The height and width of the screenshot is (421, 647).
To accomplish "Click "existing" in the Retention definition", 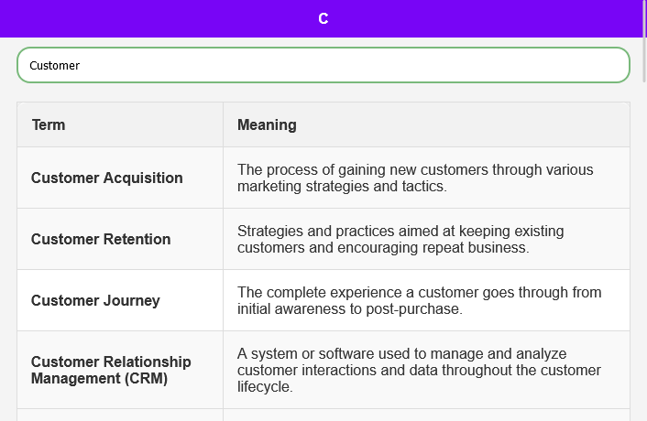I will pos(537,231).
